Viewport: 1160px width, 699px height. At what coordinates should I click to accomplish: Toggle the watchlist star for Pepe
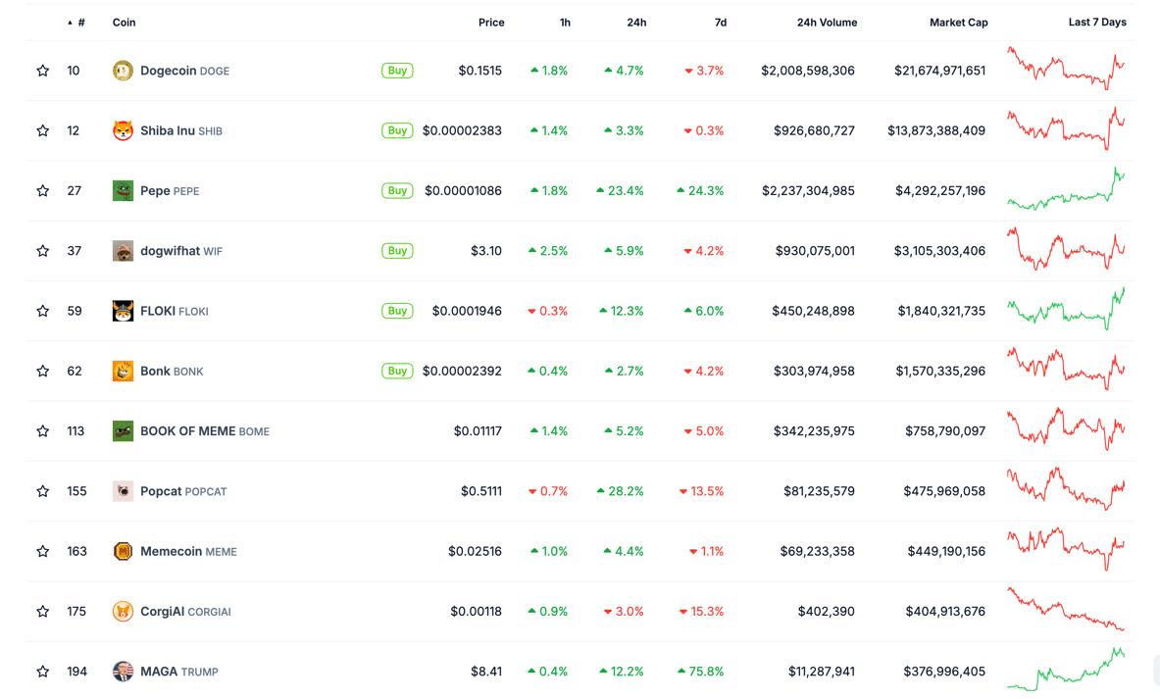point(42,190)
